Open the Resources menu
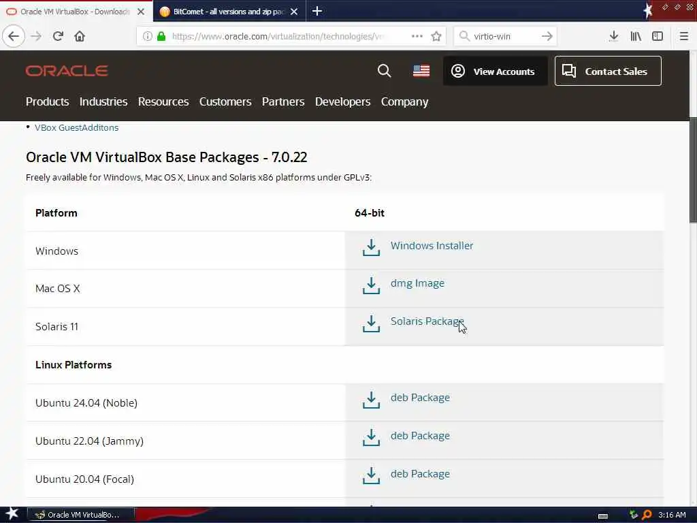This screenshot has height=523, width=697. (x=163, y=102)
